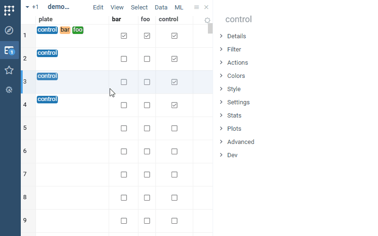Check the foo checkbox in row 5
The image size is (378, 236).
click(147, 128)
